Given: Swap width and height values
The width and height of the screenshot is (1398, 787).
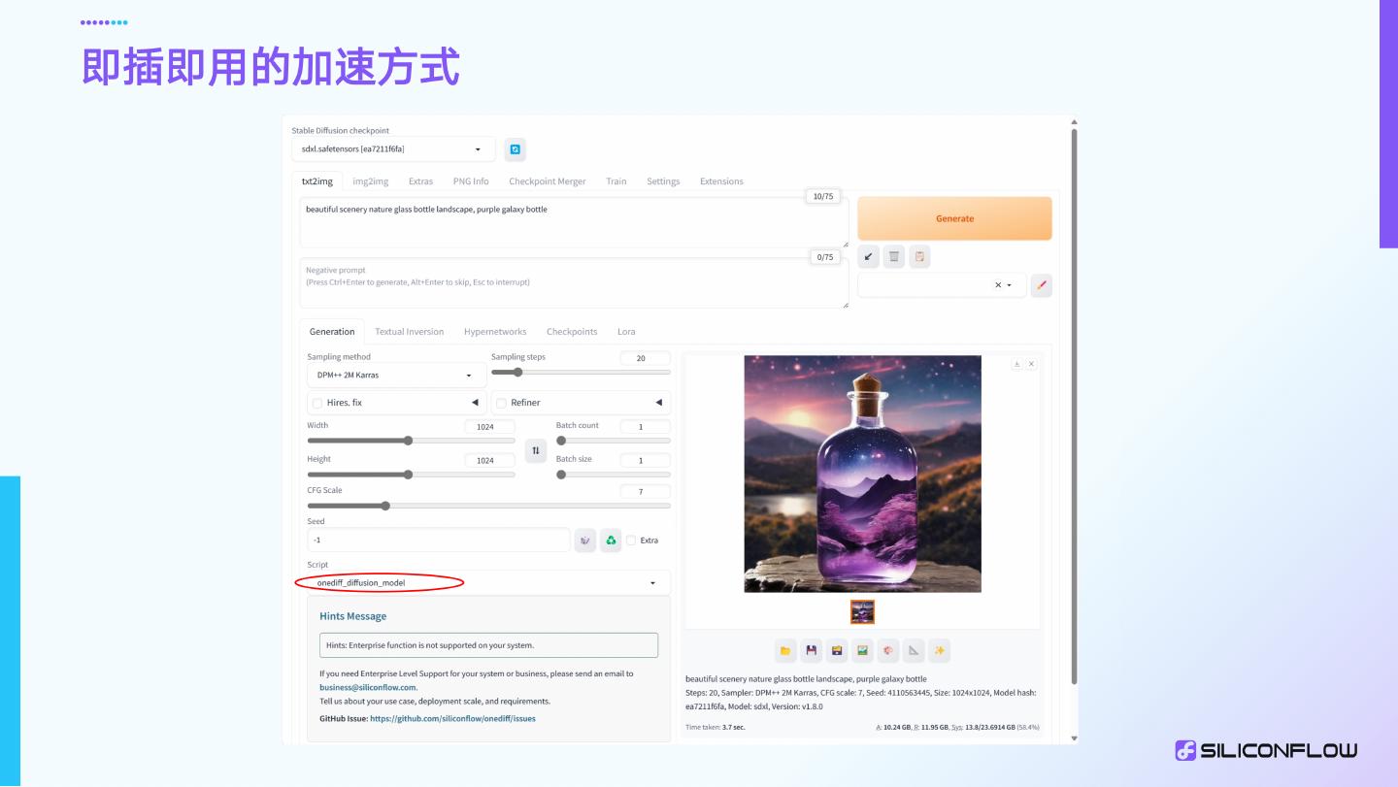Looking at the screenshot, I should [536, 451].
